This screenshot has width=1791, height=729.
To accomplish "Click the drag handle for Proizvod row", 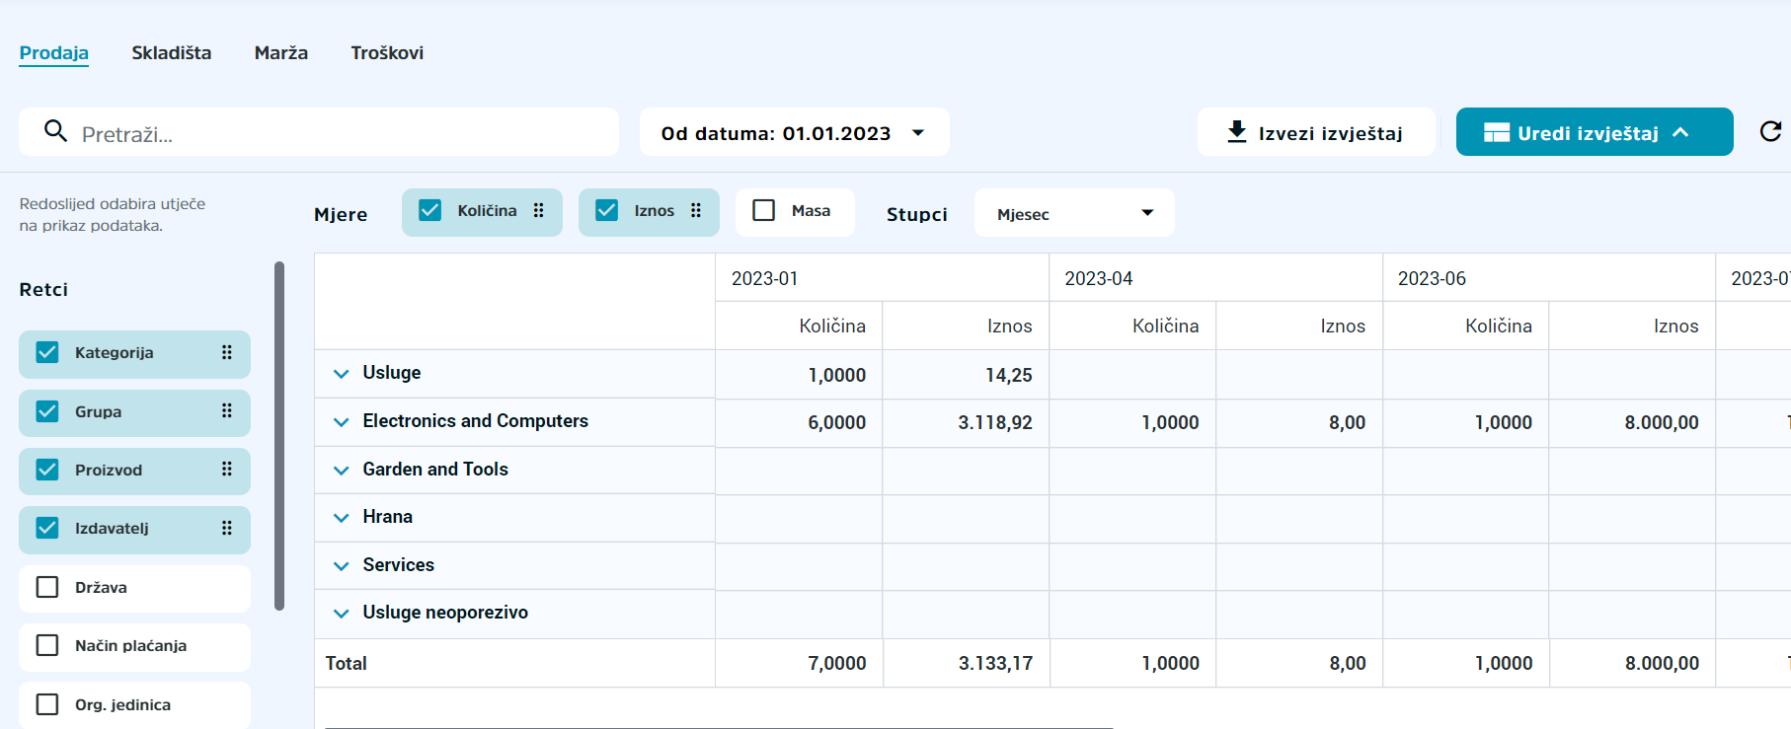I will click(x=226, y=470).
